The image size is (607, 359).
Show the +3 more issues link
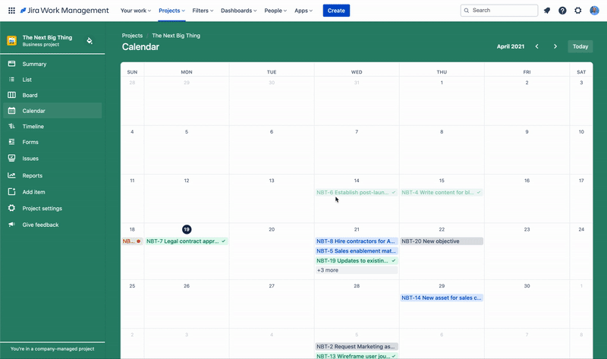click(x=328, y=270)
